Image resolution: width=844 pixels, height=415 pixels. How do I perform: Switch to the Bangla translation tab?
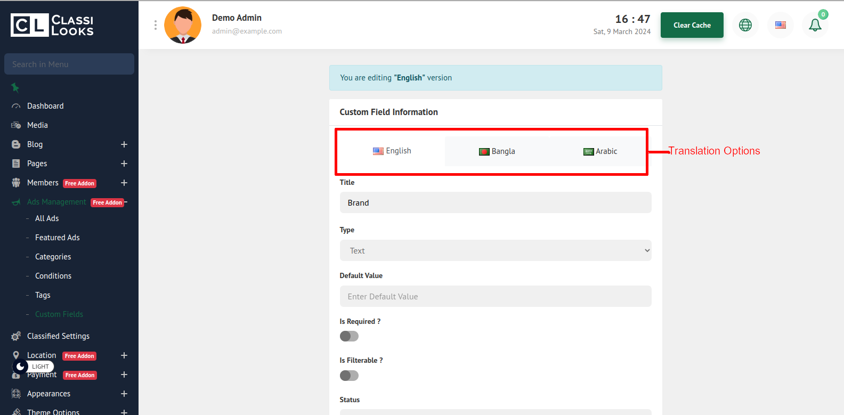click(x=497, y=151)
